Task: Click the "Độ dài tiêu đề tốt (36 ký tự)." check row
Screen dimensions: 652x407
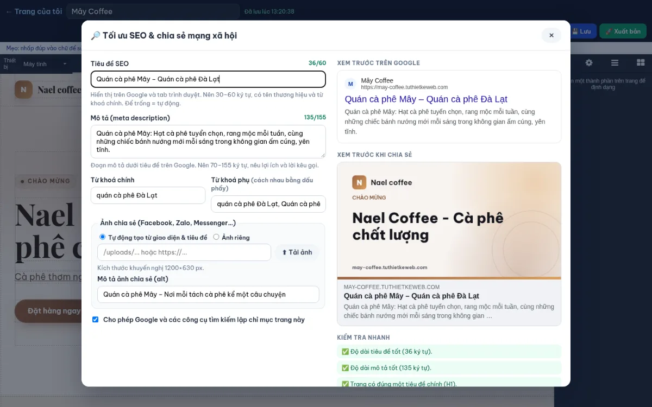Action: 449,352
